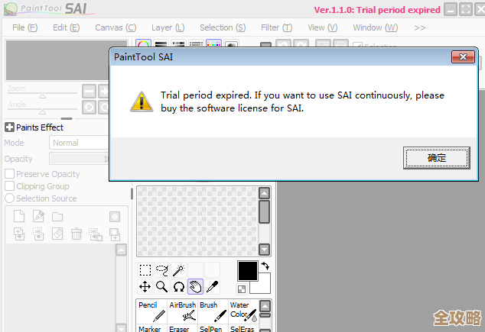The height and width of the screenshot is (332, 485).
Task: Select the Move tool
Action: [145, 287]
